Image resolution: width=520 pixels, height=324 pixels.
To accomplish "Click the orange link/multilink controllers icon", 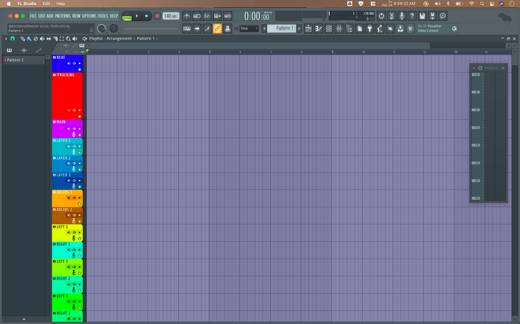I will tap(217, 28).
